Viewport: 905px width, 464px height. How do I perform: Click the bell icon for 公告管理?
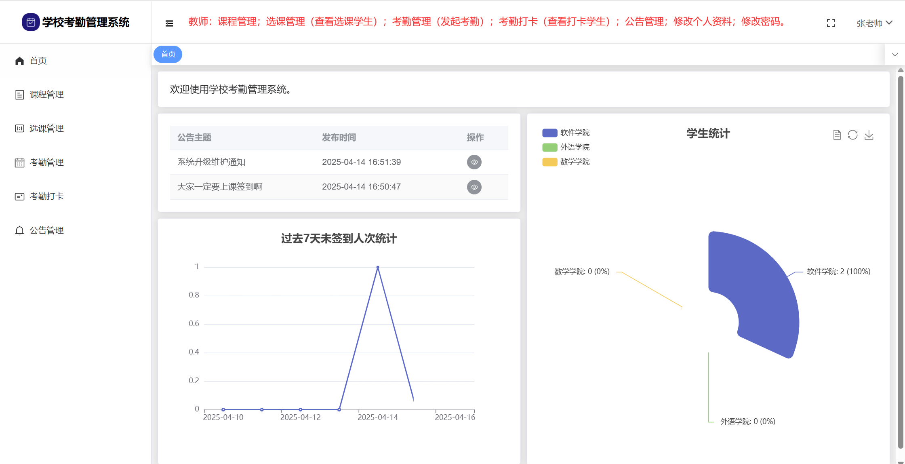point(19,230)
